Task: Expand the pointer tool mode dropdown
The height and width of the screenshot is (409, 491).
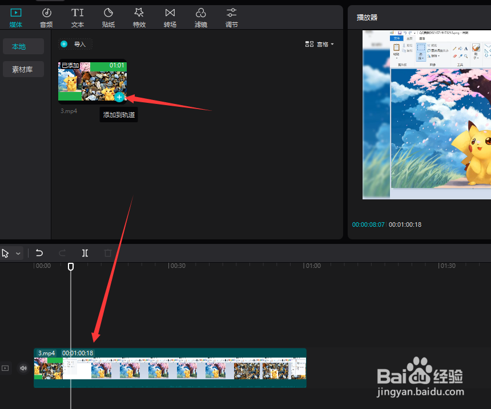Action: (x=18, y=253)
